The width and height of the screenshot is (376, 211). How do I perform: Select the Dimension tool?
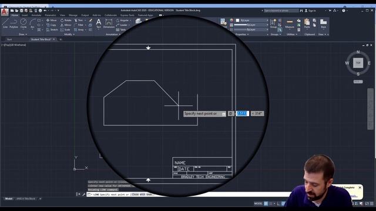pyautogui.click(x=109, y=23)
